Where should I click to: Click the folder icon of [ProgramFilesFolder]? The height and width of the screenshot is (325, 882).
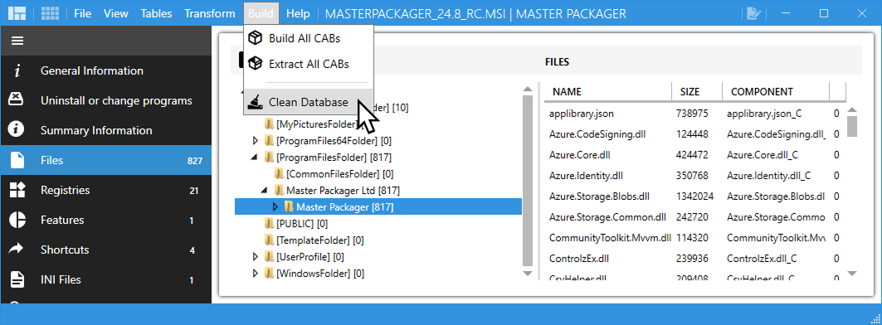pos(270,157)
